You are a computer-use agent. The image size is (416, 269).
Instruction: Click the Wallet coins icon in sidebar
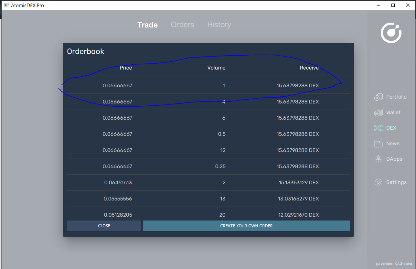378,113
